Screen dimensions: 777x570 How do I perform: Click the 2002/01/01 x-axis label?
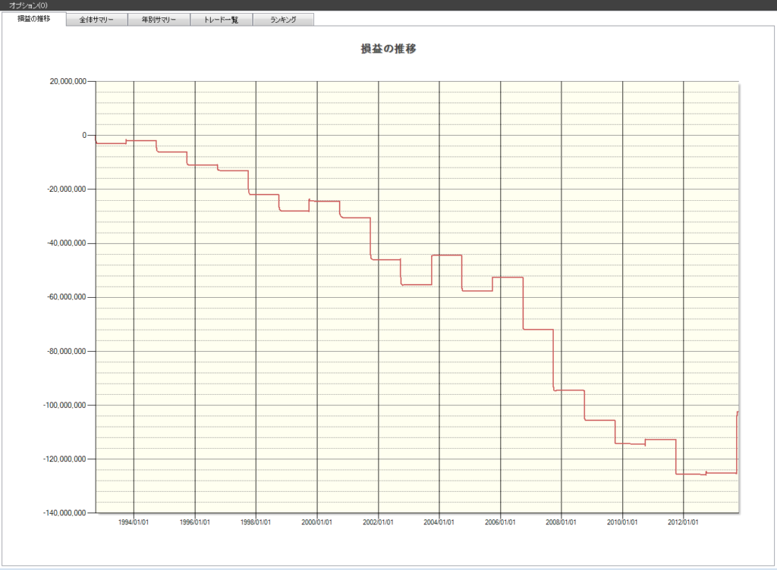click(378, 522)
